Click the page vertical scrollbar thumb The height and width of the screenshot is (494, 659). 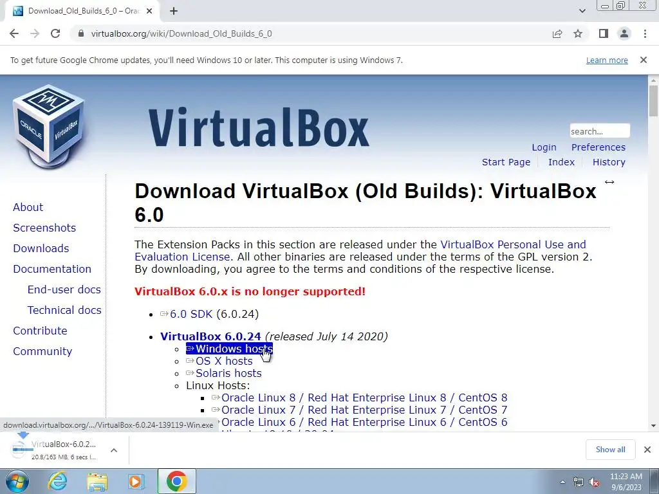point(653,101)
